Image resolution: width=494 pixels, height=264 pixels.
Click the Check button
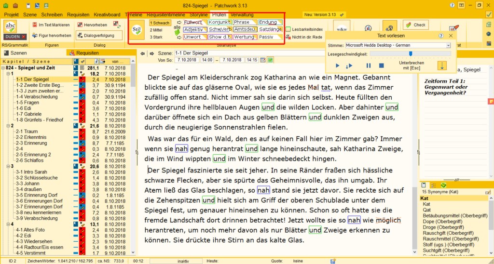(415, 25)
